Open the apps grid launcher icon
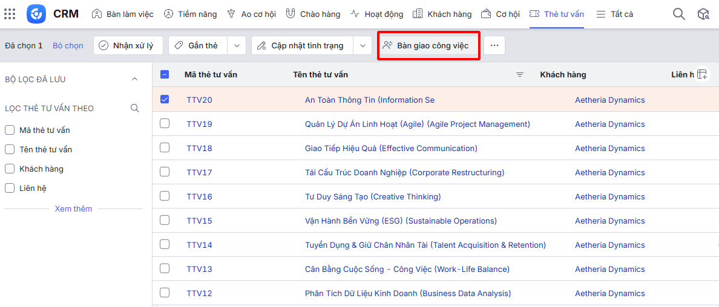The image size is (719, 307). click(x=10, y=14)
